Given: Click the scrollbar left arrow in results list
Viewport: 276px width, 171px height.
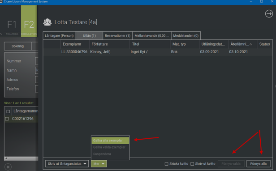Looking at the screenshot, I should [x=6, y=158].
